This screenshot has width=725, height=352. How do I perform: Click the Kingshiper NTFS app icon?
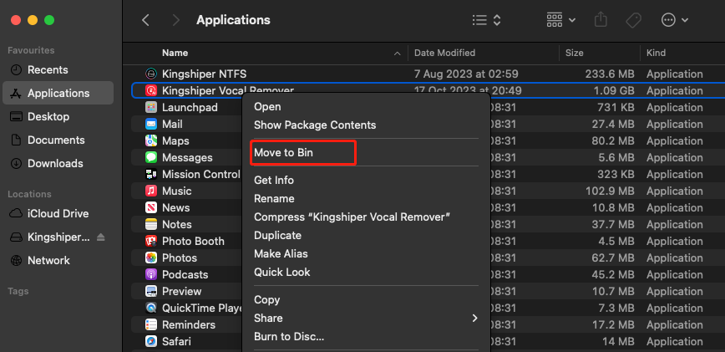pyautogui.click(x=150, y=74)
